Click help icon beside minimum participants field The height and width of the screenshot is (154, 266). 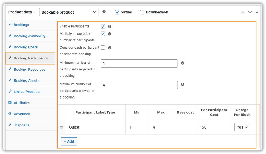coord(182,63)
